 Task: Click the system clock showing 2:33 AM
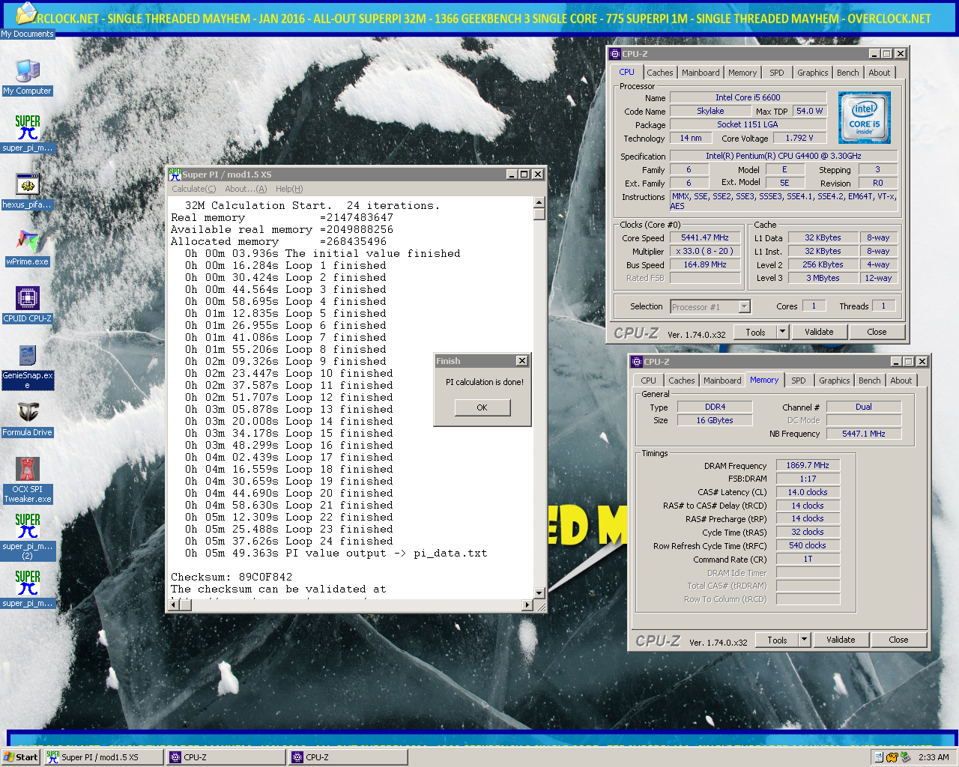coord(934,757)
